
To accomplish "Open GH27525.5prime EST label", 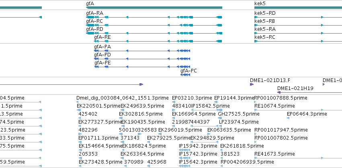I will pyautogui.click(x=239, y=114).
